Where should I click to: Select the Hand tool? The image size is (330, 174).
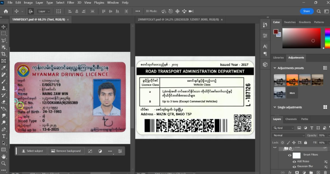(x=3, y=157)
